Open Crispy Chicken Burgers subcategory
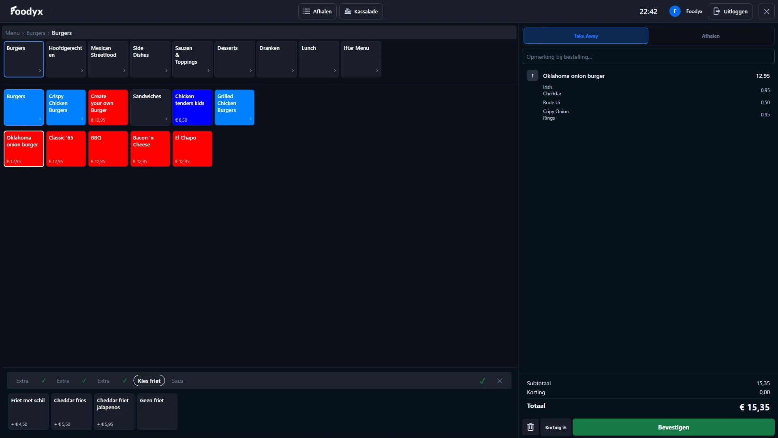778x438 pixels. point(66,107)
